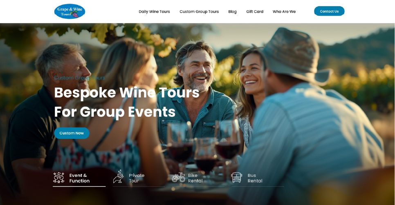Click the Bespoke Wine Tours headline
Image resolution: width=395 pixels, height=205 pixels.
pyautogui.click(x=127, y=102)
